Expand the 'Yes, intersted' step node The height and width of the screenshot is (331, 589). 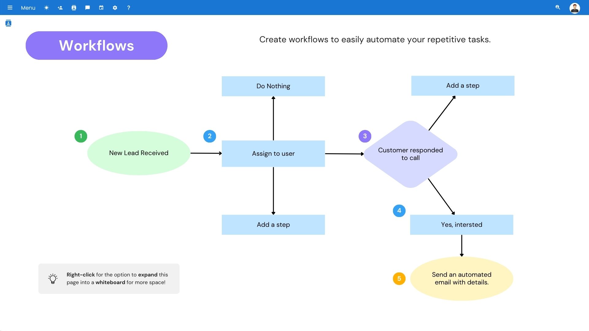pos(461,224)
